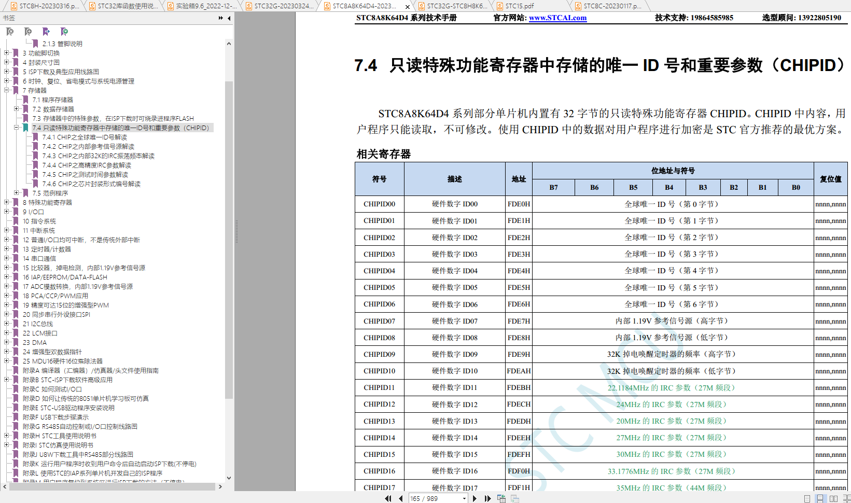Screen dimensions: 851x503
Task: Expand the '8 特殊功能寄存器' bookmark node
Action: point(7,202)
